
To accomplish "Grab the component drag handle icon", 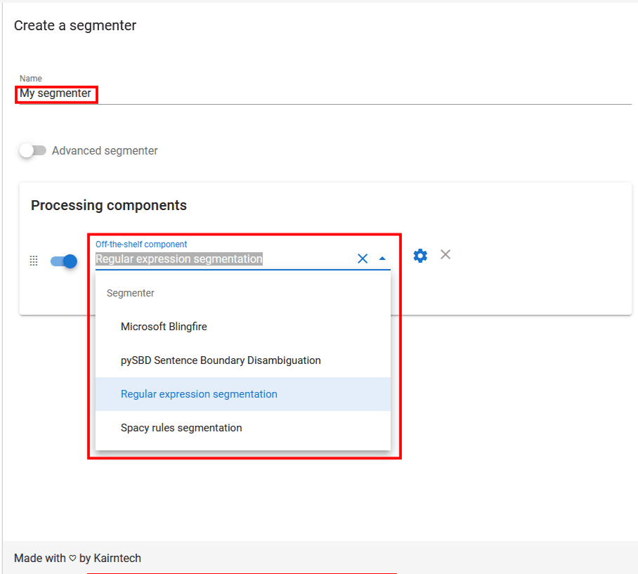I will 33,261.
